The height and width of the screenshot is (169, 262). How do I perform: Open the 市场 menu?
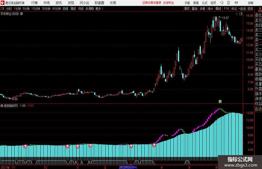coord(47,3)
